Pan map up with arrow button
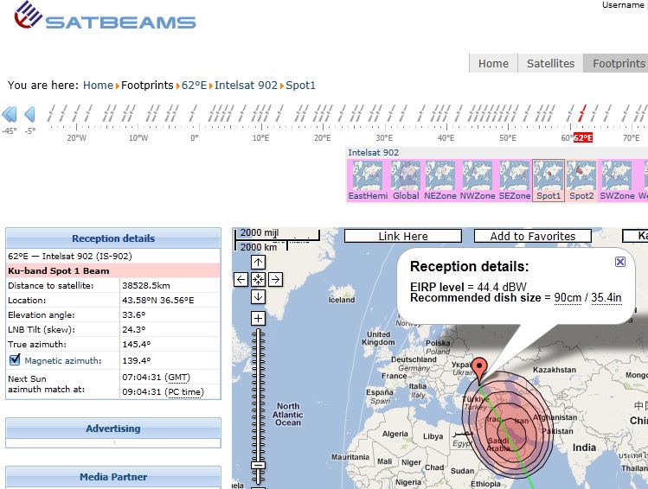Screen dimensions: 648x489 259,262
